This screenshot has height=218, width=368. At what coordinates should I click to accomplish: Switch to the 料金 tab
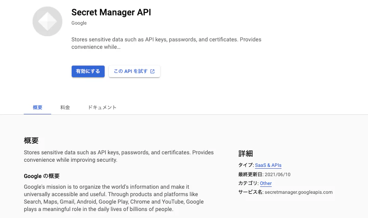tap(65, 107)
